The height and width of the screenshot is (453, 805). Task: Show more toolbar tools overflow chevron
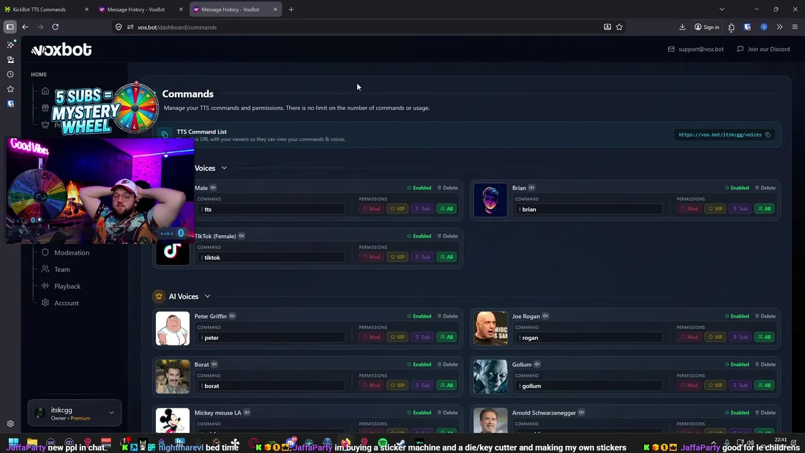(x=780, y=27)
